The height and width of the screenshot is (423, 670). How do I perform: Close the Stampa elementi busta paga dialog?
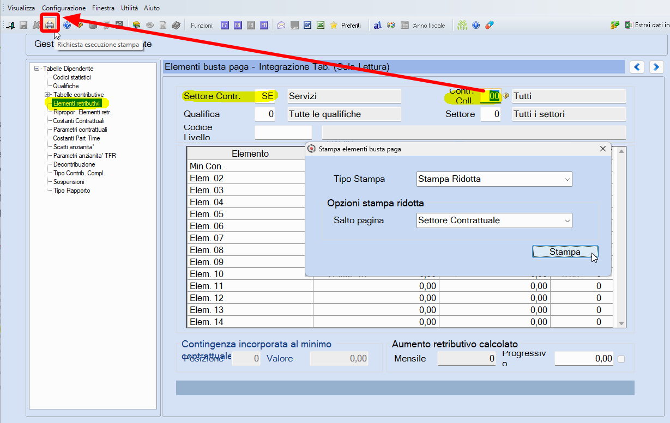602,149
